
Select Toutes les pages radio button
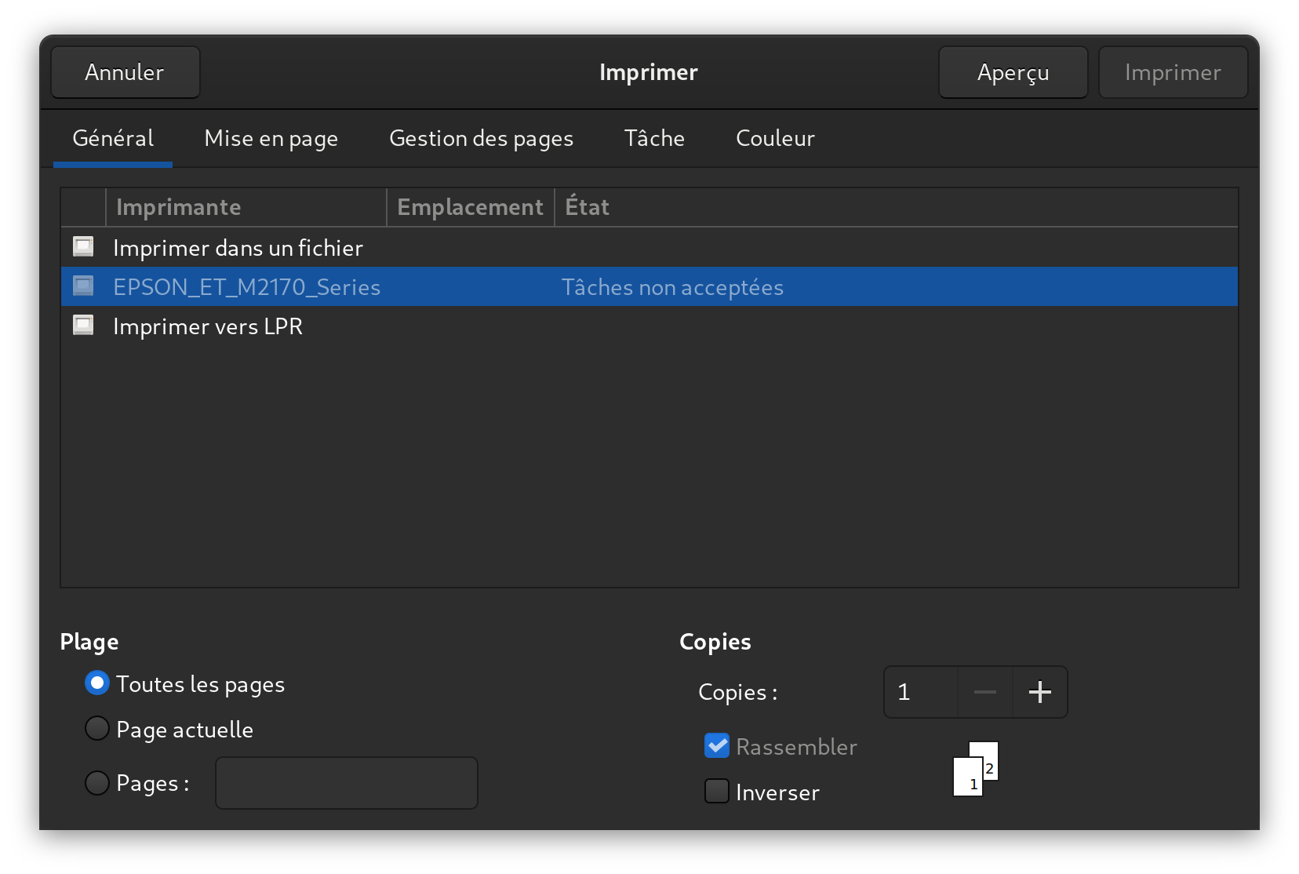pyautogui.click(x=97, y=683)
